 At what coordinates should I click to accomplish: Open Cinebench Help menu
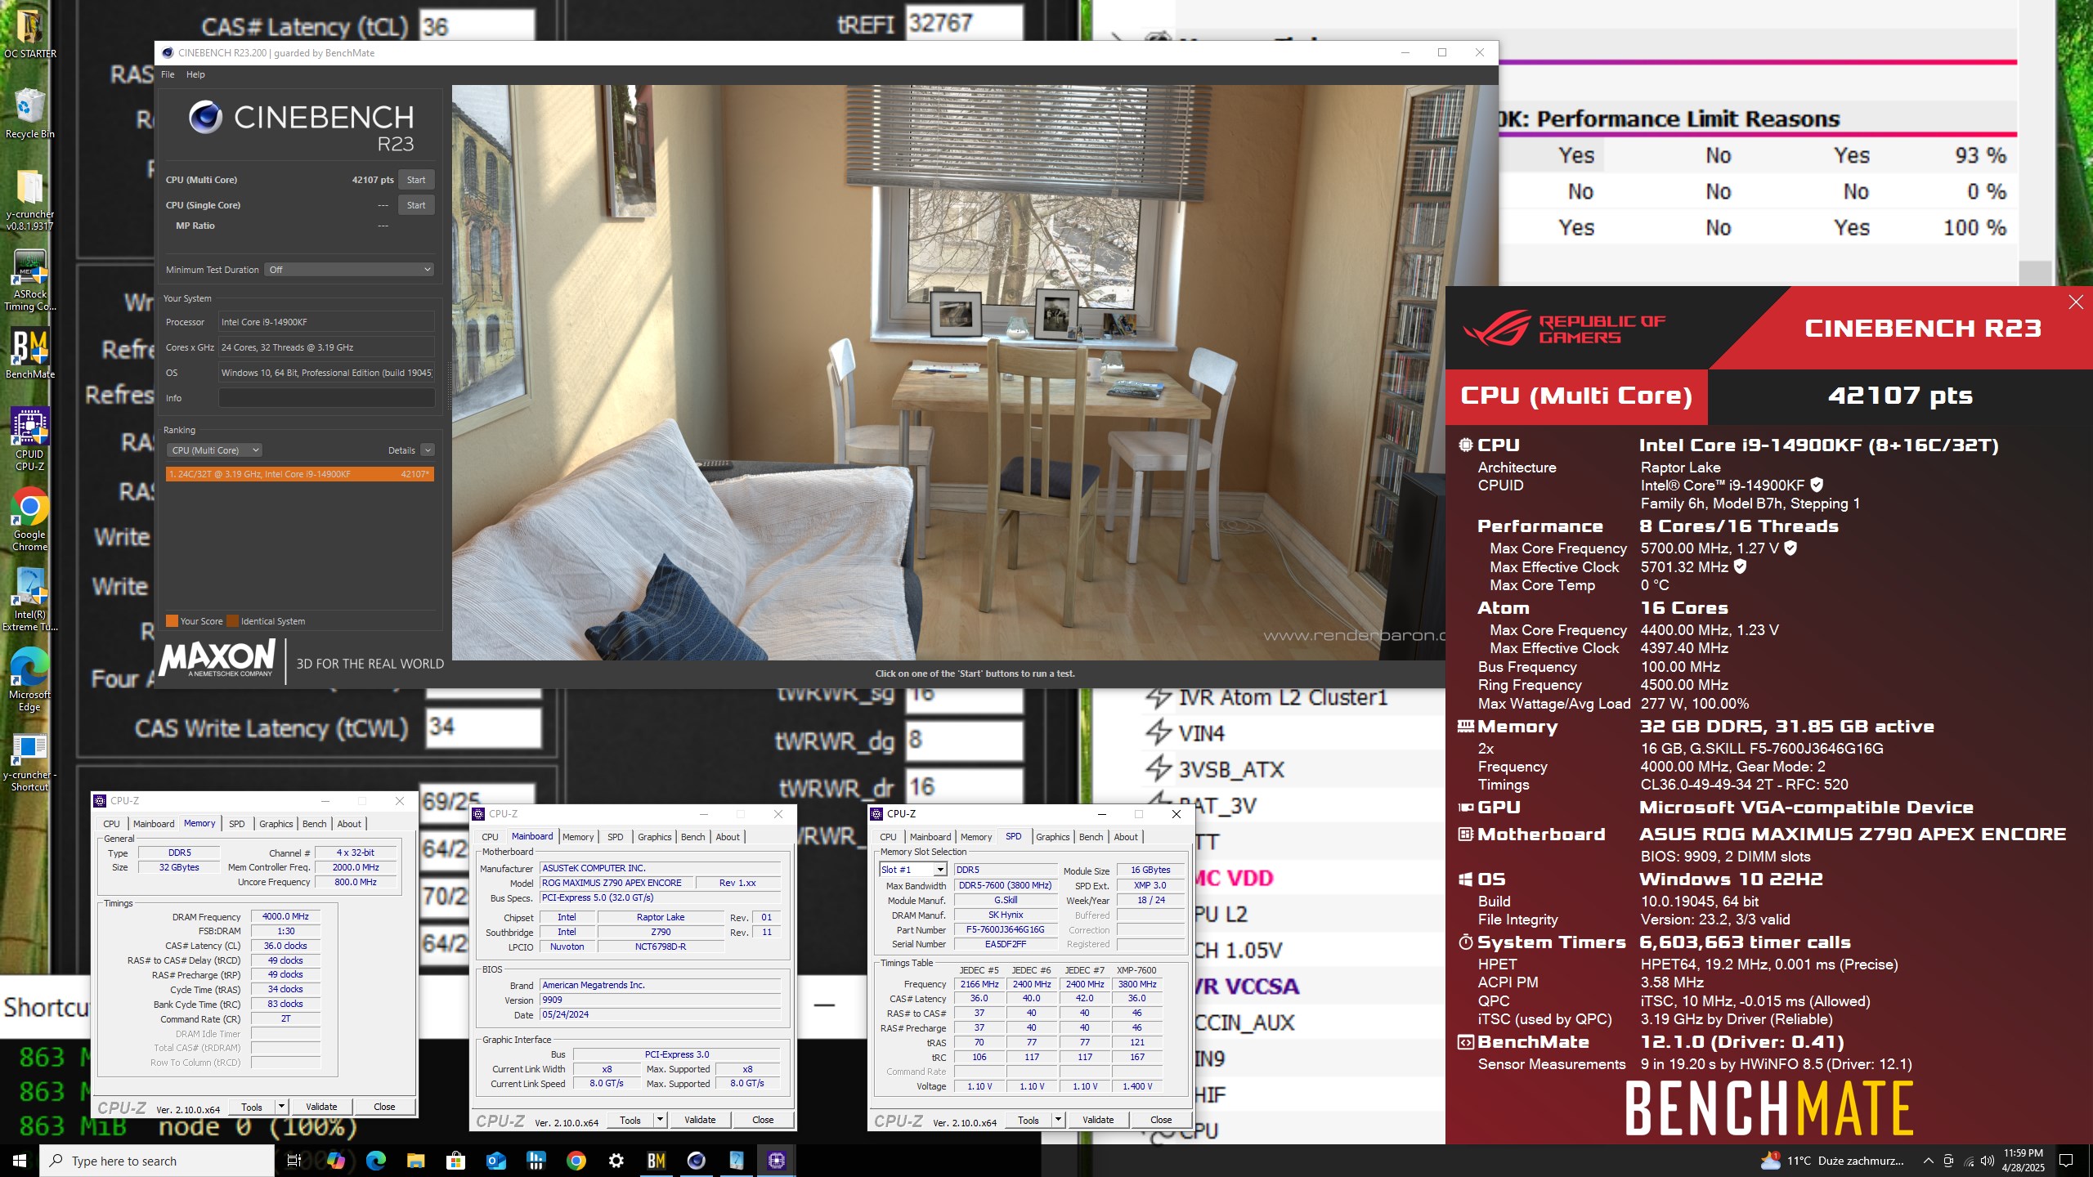195,74
